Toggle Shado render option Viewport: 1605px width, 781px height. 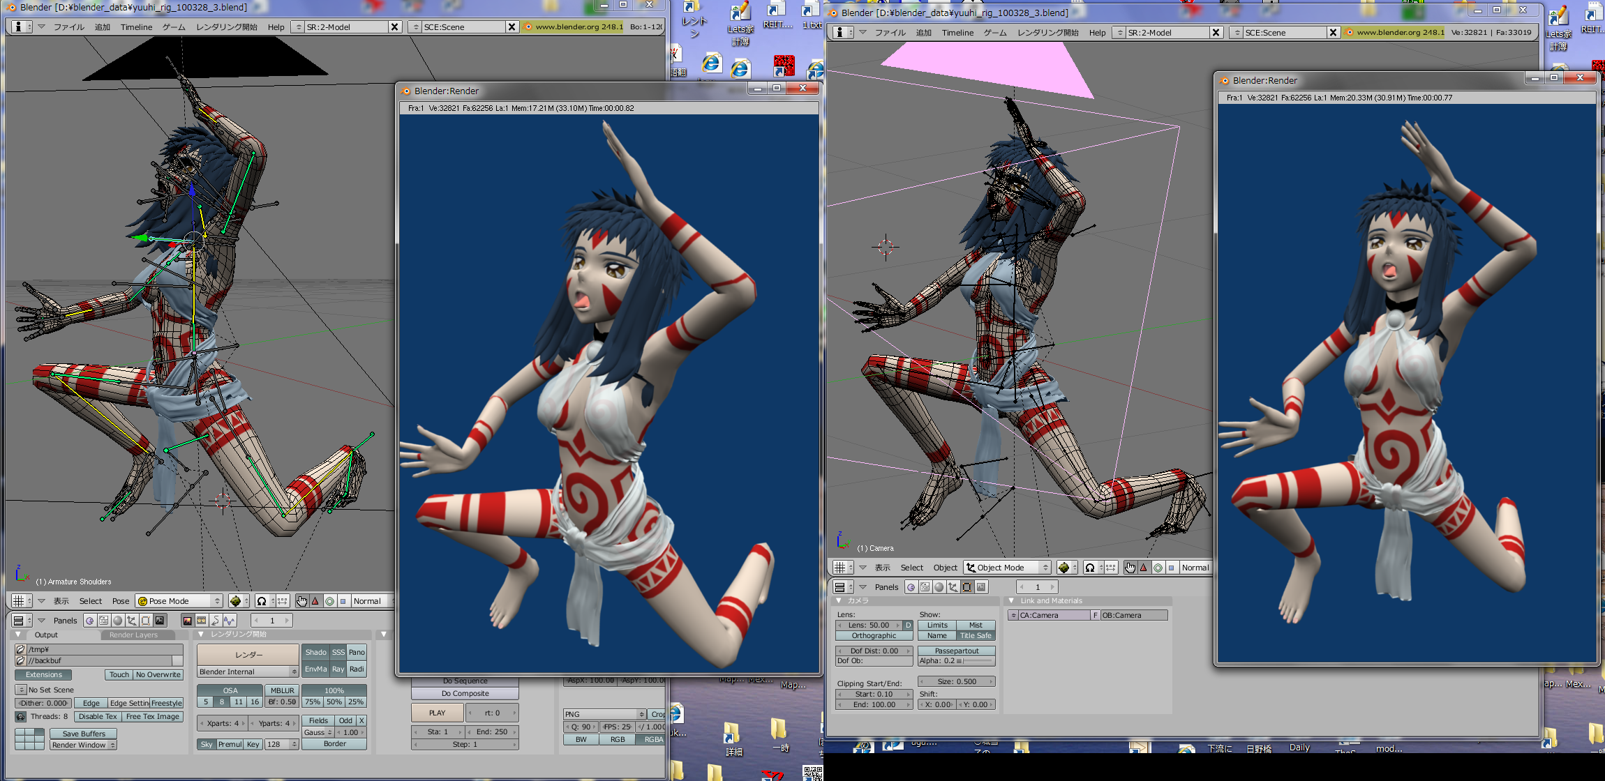(315, 653)
